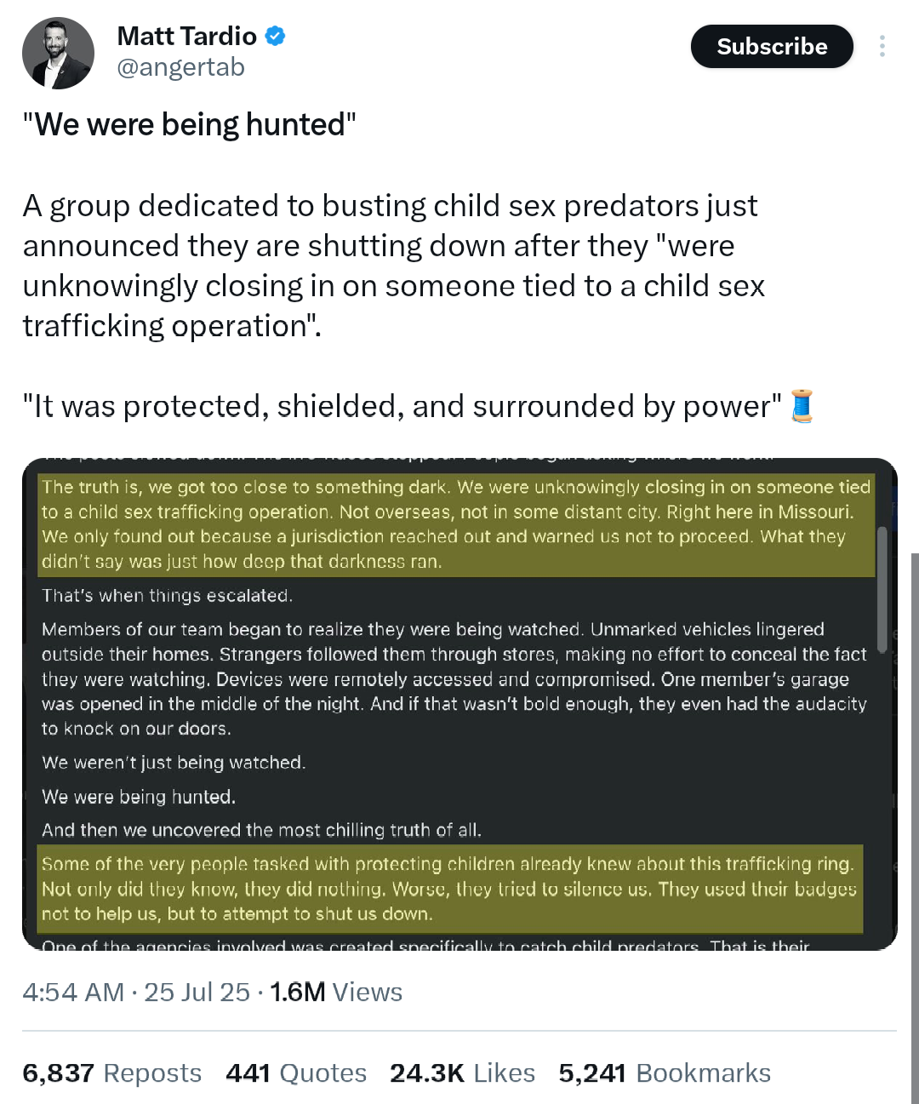Open Matt Tardio's profile picture
The height and width of the screenshot is (1104, 919).
click(x=58, y=53)
